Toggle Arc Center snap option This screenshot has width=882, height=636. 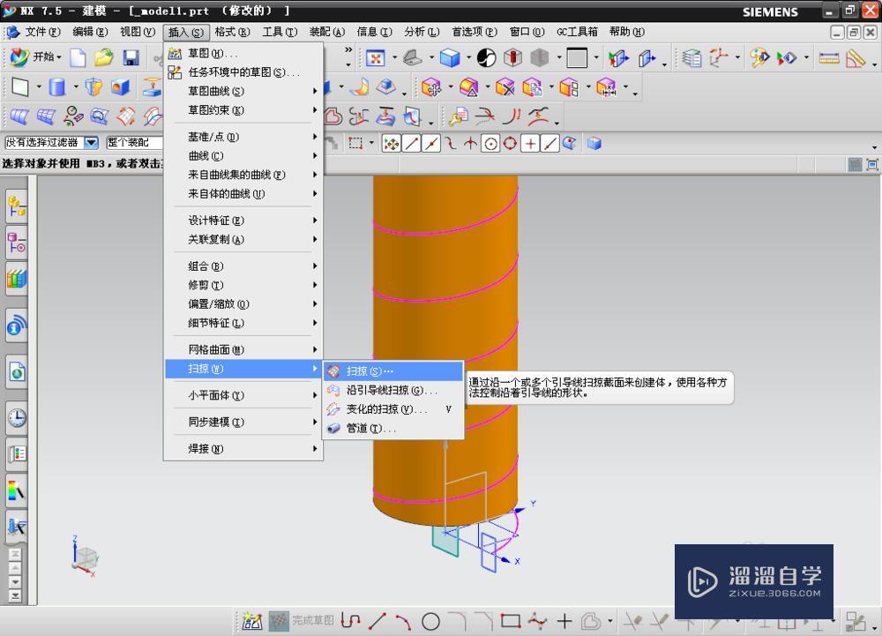pos(490,144)
